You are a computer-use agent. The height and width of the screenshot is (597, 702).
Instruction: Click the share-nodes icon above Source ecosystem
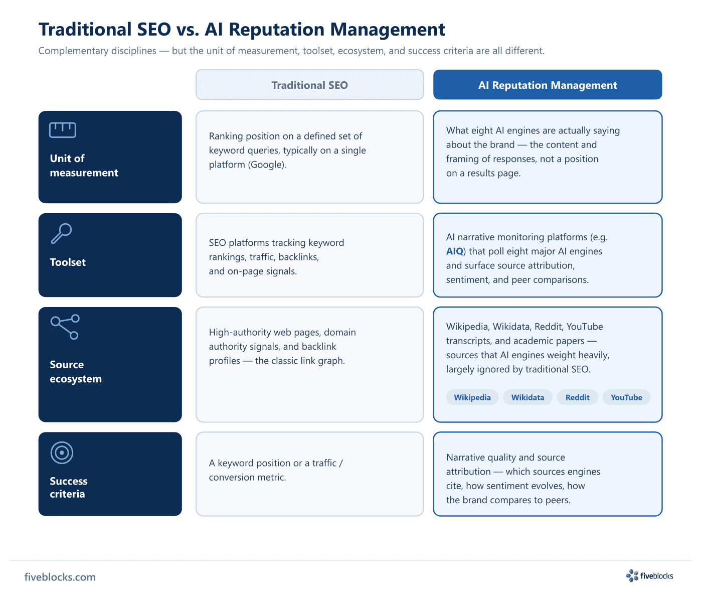tap(65, 327)
